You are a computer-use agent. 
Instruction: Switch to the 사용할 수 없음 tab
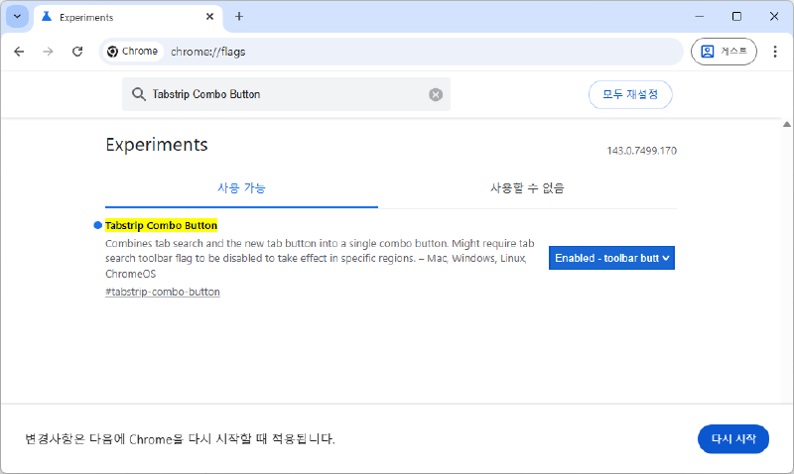(527, 188)
